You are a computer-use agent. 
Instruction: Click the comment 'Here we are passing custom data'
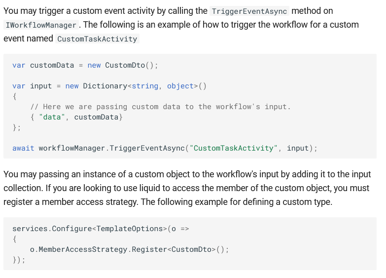160,107
